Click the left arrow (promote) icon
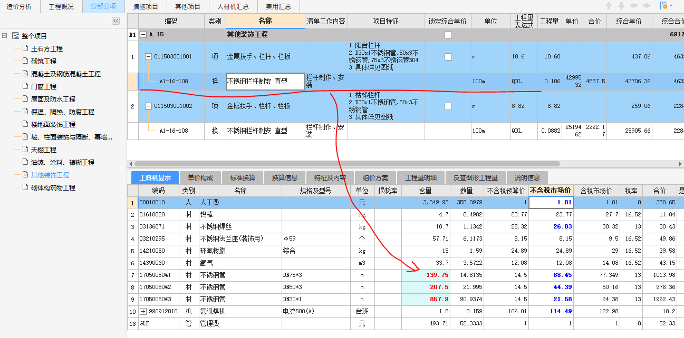Viewport: 684px width, 338px height. pos(633,6)
